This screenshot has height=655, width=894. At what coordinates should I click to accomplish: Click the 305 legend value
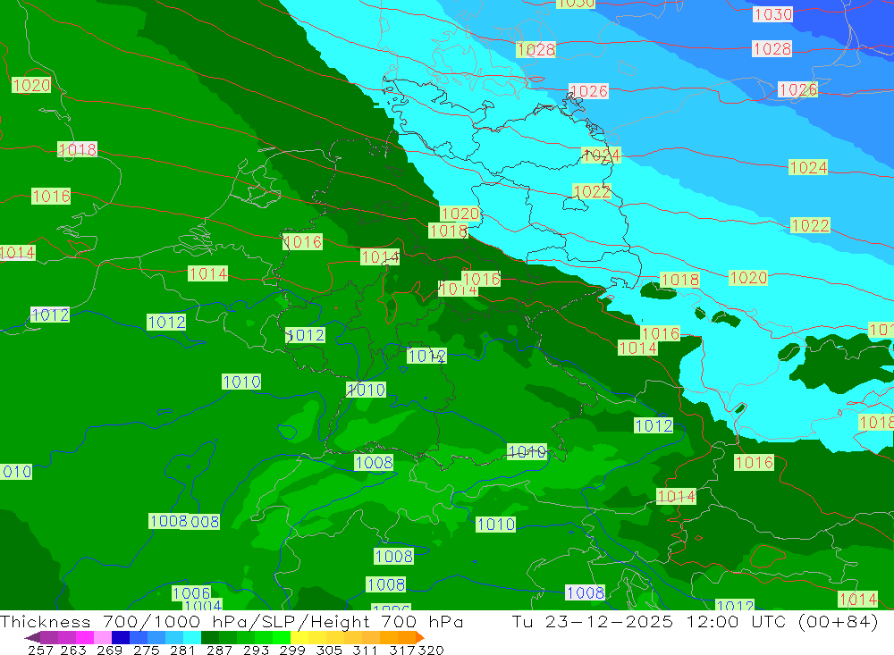tap(329, 650)
